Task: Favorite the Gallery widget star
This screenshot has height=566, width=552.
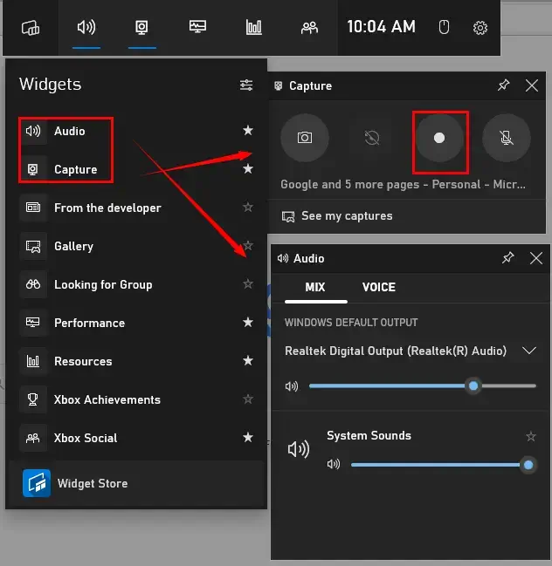Action: coord(248,245)
